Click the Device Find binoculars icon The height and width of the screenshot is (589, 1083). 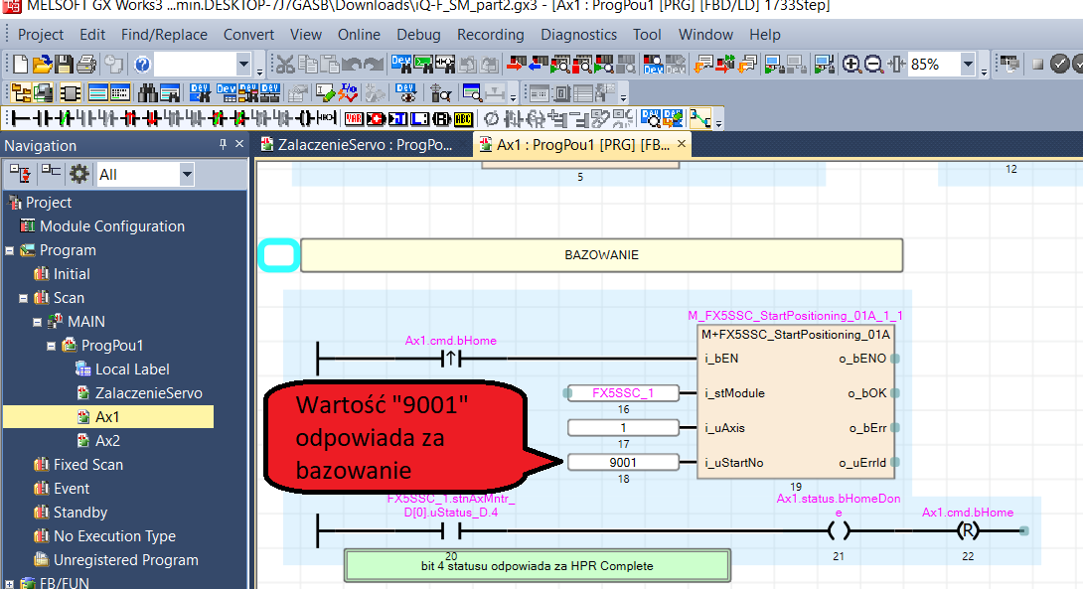[x=400, y=65]
